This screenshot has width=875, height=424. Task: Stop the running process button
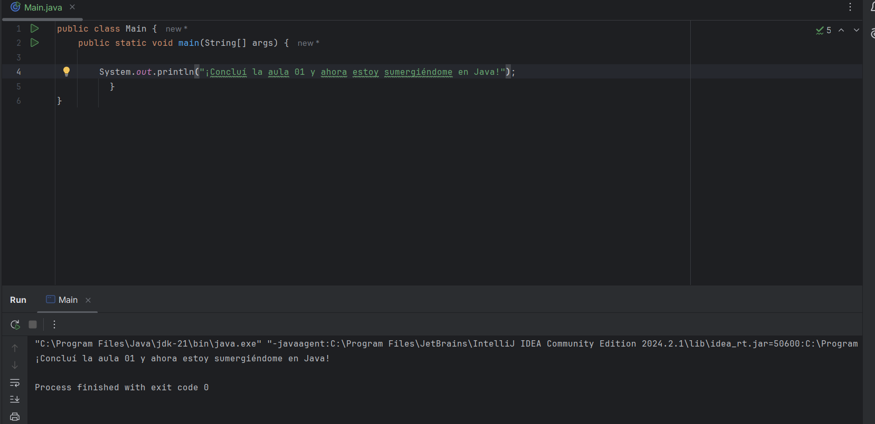tap(33, 324)
